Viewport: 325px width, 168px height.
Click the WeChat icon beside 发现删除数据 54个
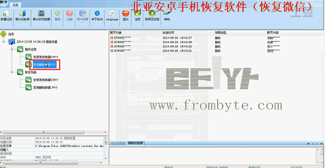tap(28, 87)
